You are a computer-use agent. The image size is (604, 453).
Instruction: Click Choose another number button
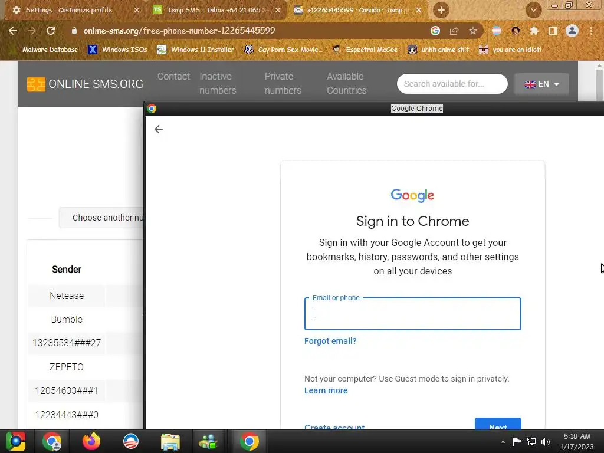[101, 218]
